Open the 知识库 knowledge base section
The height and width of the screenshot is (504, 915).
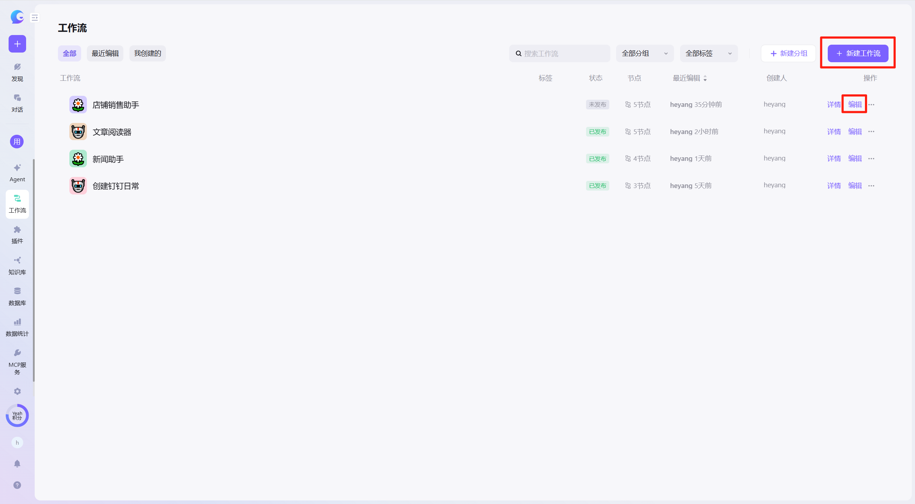(17, 266)
